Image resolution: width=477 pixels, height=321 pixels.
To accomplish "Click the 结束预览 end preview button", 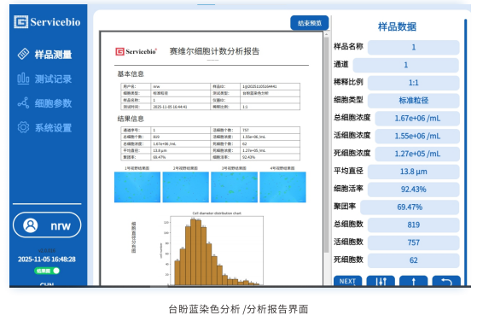I will [x=310, y=23].
